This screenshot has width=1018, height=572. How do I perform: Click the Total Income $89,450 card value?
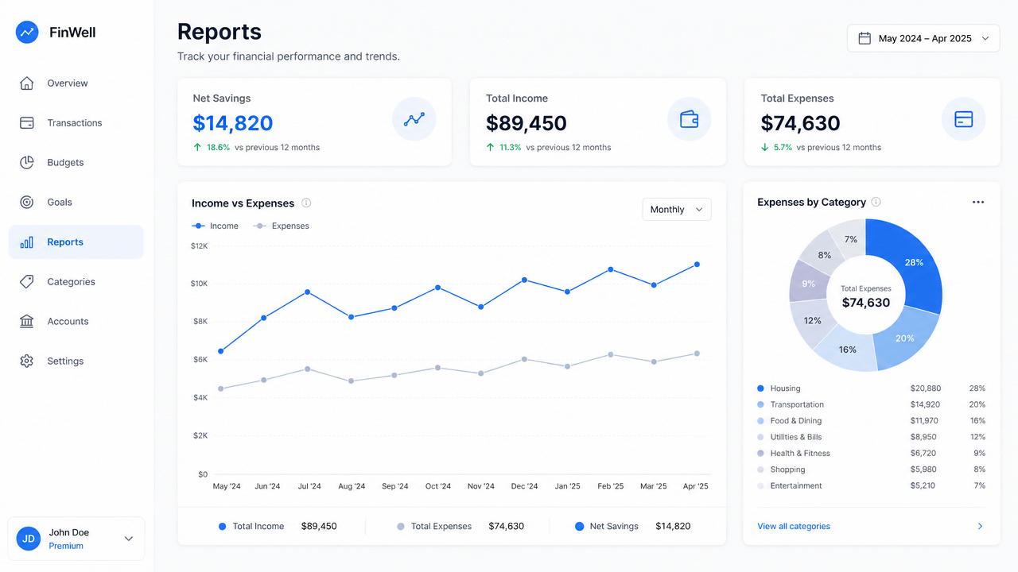pyautogui.click(x=526, y=123)
